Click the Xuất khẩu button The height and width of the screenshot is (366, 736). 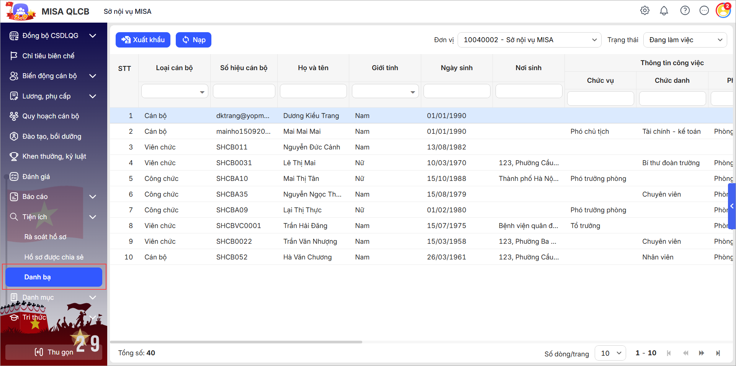coord(143,40)
